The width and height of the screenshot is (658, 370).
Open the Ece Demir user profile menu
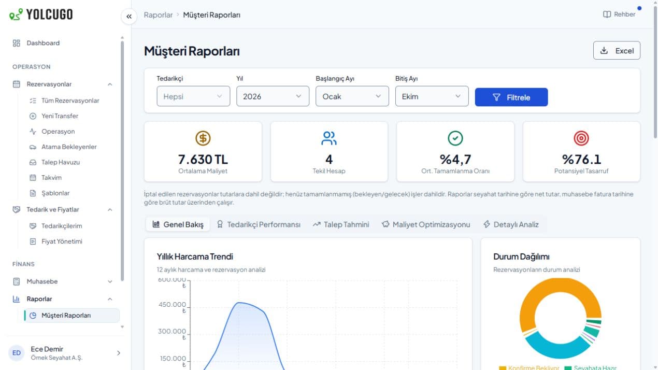[x=65, y=353]
